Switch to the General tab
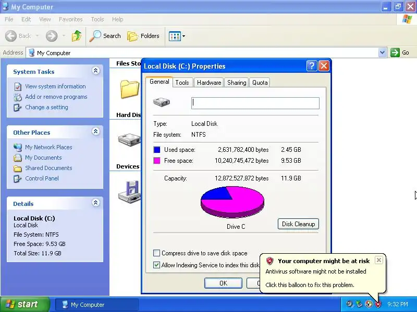 click(x=160, y=82)
